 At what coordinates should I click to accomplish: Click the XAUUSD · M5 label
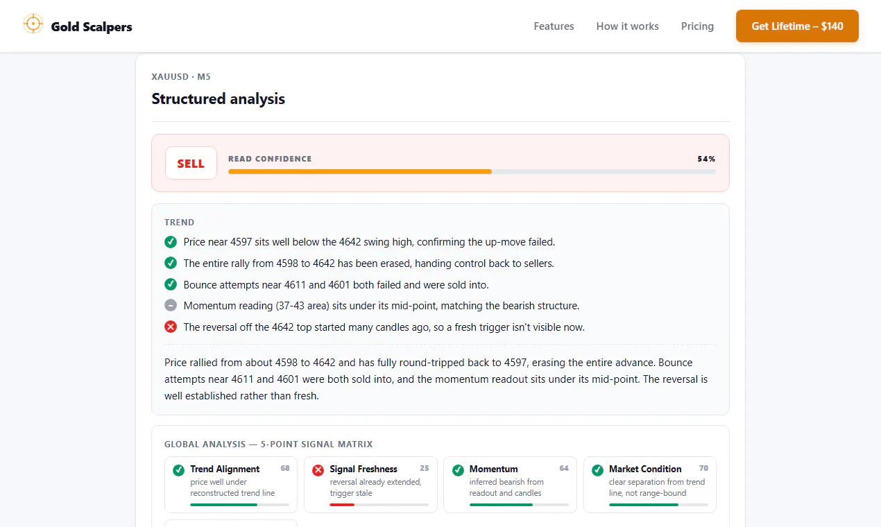pyautogui.click(x=181, y=77)
